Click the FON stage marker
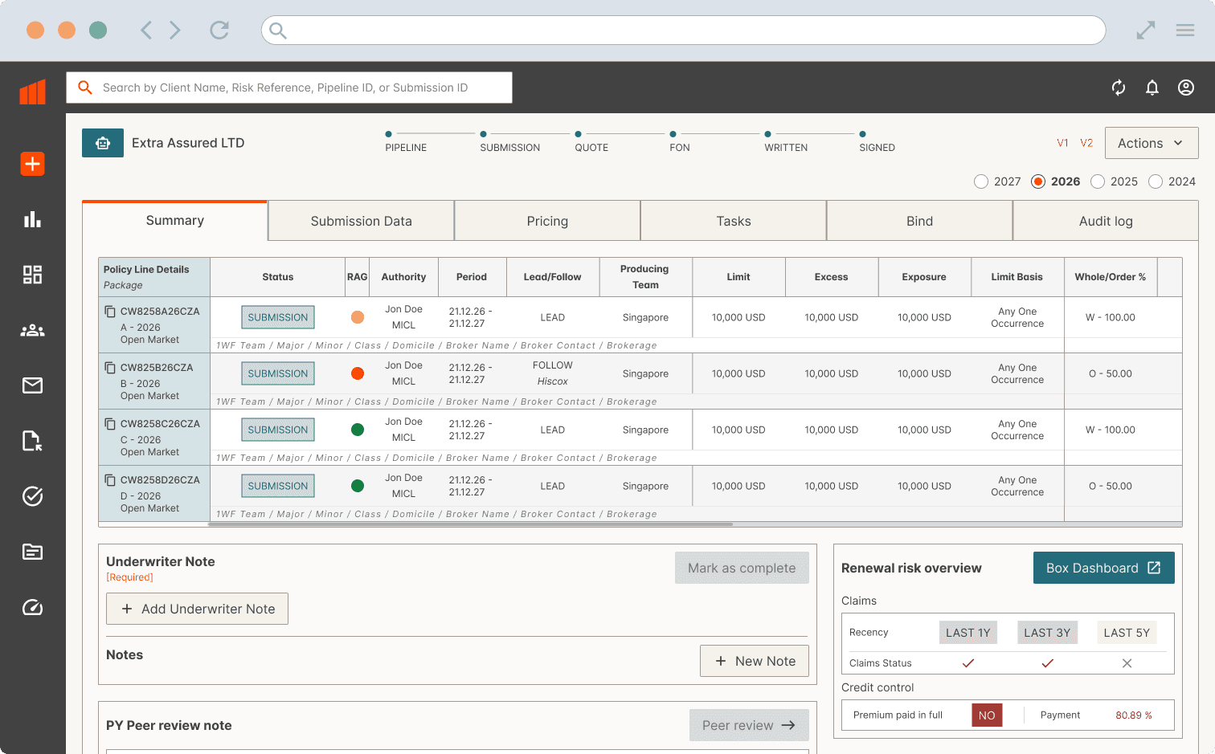Viewport: 1215px width, 754px height. coord(673,134)
